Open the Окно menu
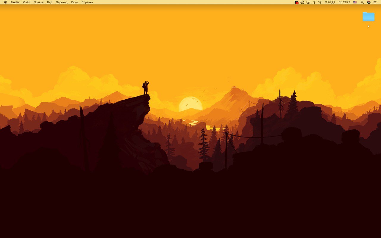The height and width of the screenshot is (238, 381). [x=74, y=2]
